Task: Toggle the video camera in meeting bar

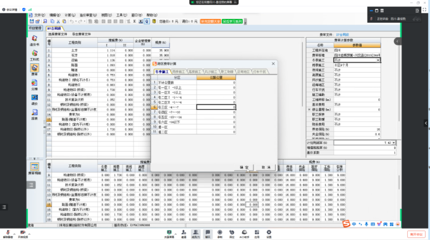Action: pyautogui.click(x=23, y=234)
